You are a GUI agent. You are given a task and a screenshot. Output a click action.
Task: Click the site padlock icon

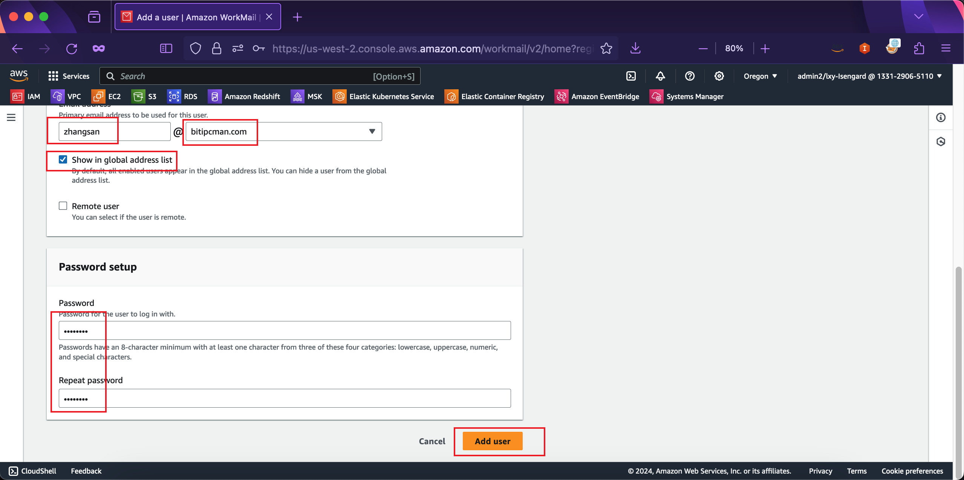click(x=216, y=49)
